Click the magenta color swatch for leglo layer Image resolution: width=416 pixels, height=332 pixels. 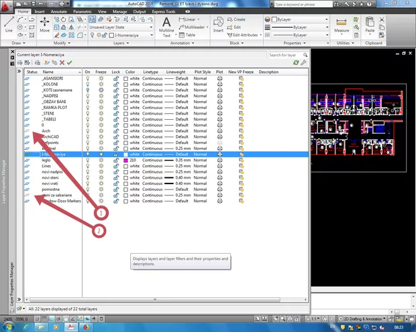126,161
